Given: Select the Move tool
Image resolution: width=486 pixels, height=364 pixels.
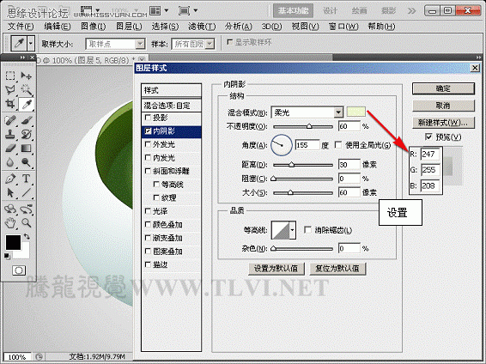Looking at the screenshot, I should (x=26, y=76).
